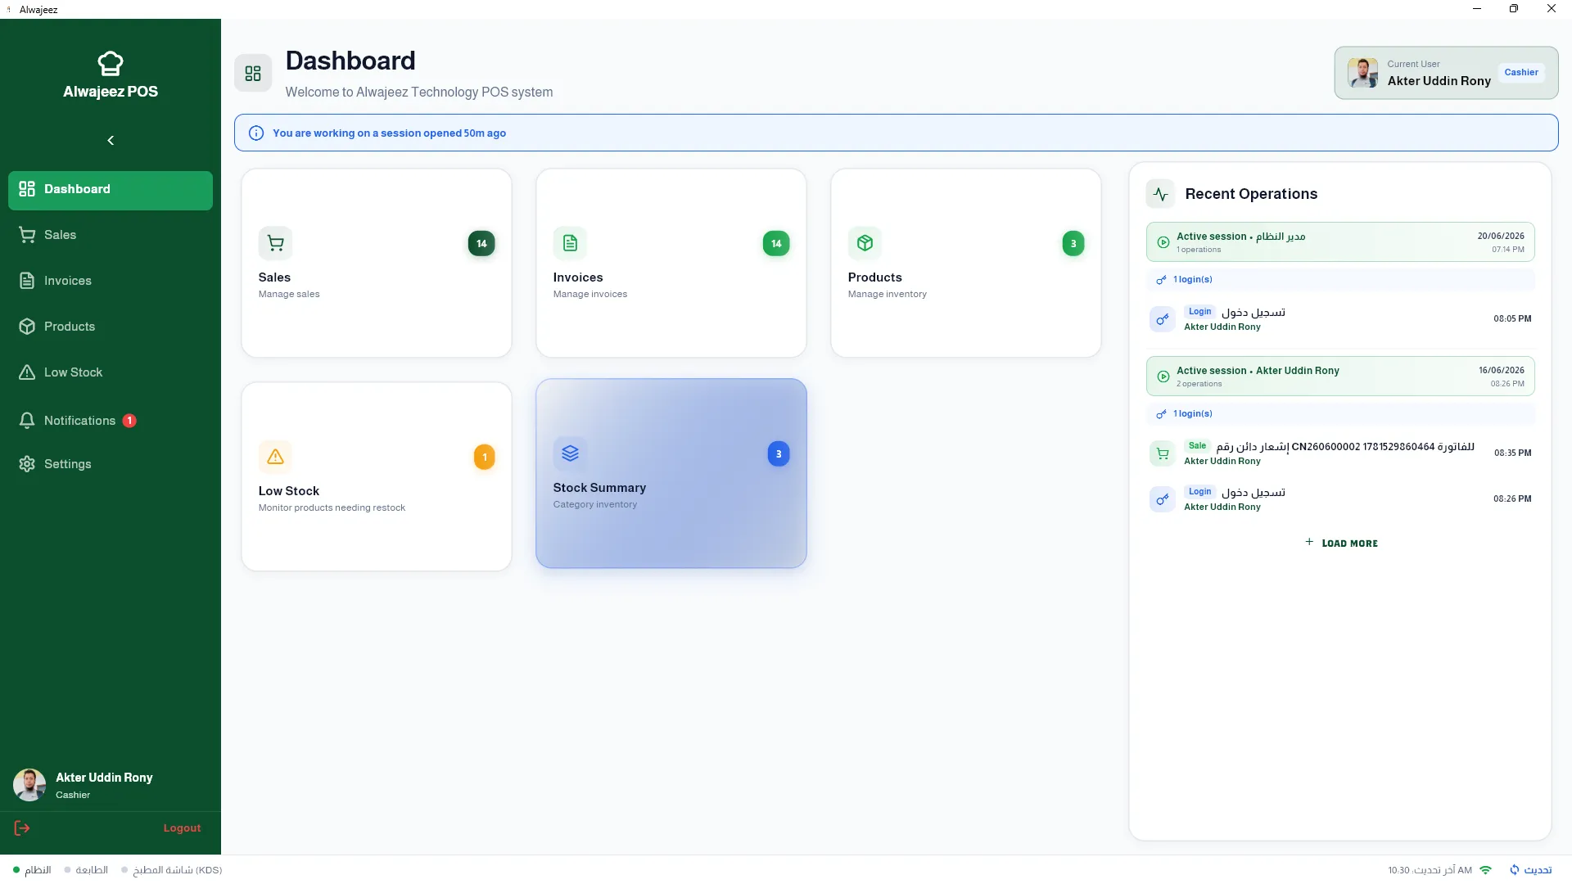Click the sidebar user avatar above Logout
1572x884 pixels.
tap(29, 785)
